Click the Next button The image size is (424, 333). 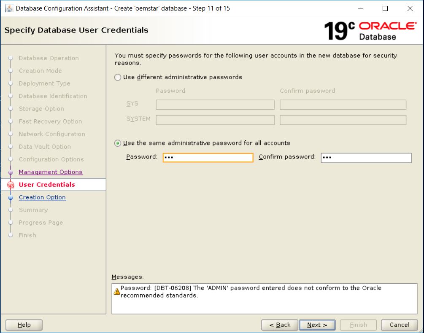coord(317,325)
